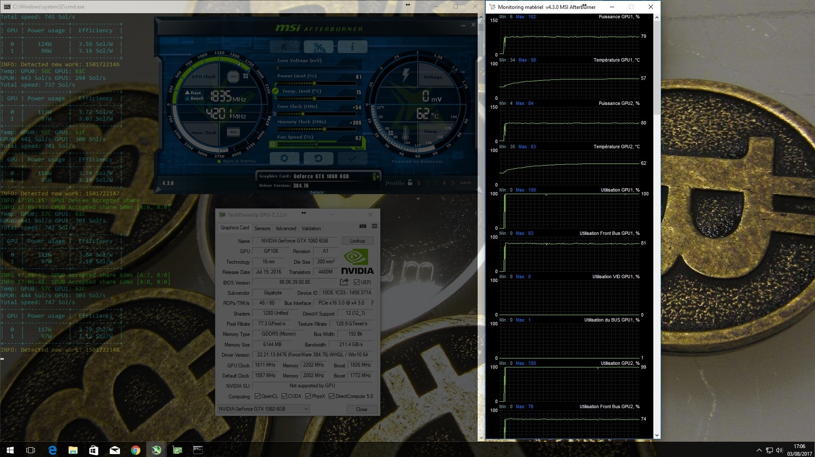Select profile slot 1 in Afterburner
Screen dimensions: 815x457
pyautogui.click(x=419, y=183)
